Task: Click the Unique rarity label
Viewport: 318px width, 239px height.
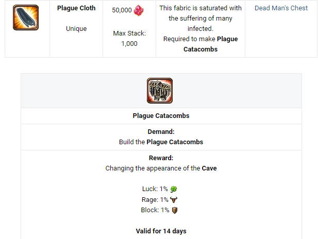Action: coord(76,29)
